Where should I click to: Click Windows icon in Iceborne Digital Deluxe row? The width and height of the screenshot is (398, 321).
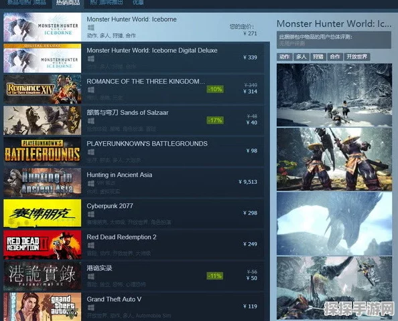point(91,59)
